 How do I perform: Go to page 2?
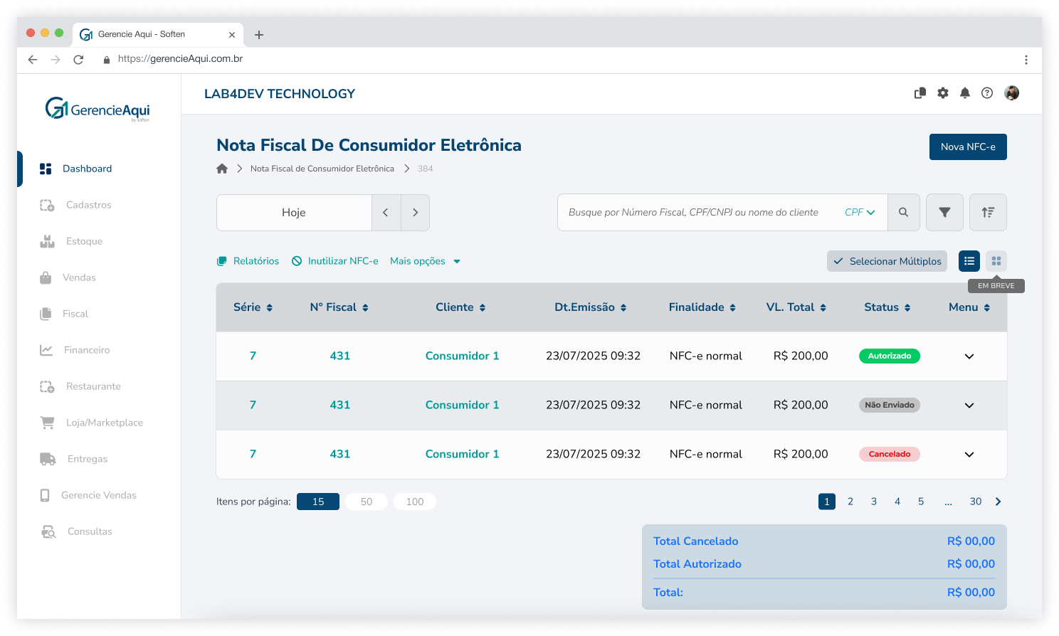pyautogui.click(x=850, y=502)
